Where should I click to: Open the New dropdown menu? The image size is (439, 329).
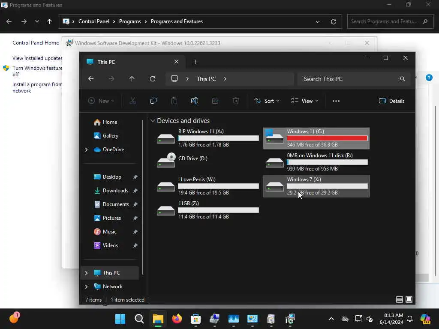tap(101, 101)
